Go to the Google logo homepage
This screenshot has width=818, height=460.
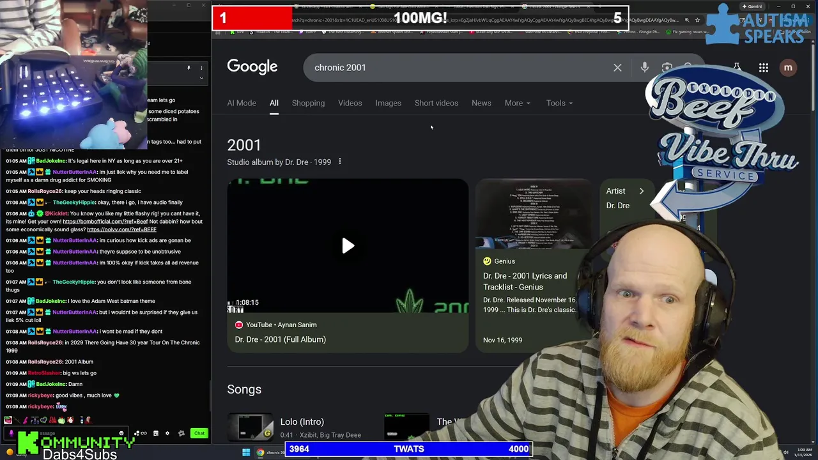click(252, 67)
